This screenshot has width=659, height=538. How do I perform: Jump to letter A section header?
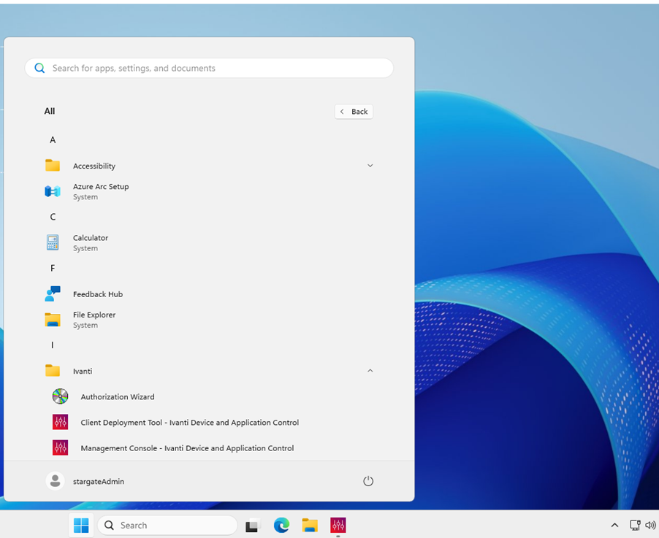[x=53, y=140]
